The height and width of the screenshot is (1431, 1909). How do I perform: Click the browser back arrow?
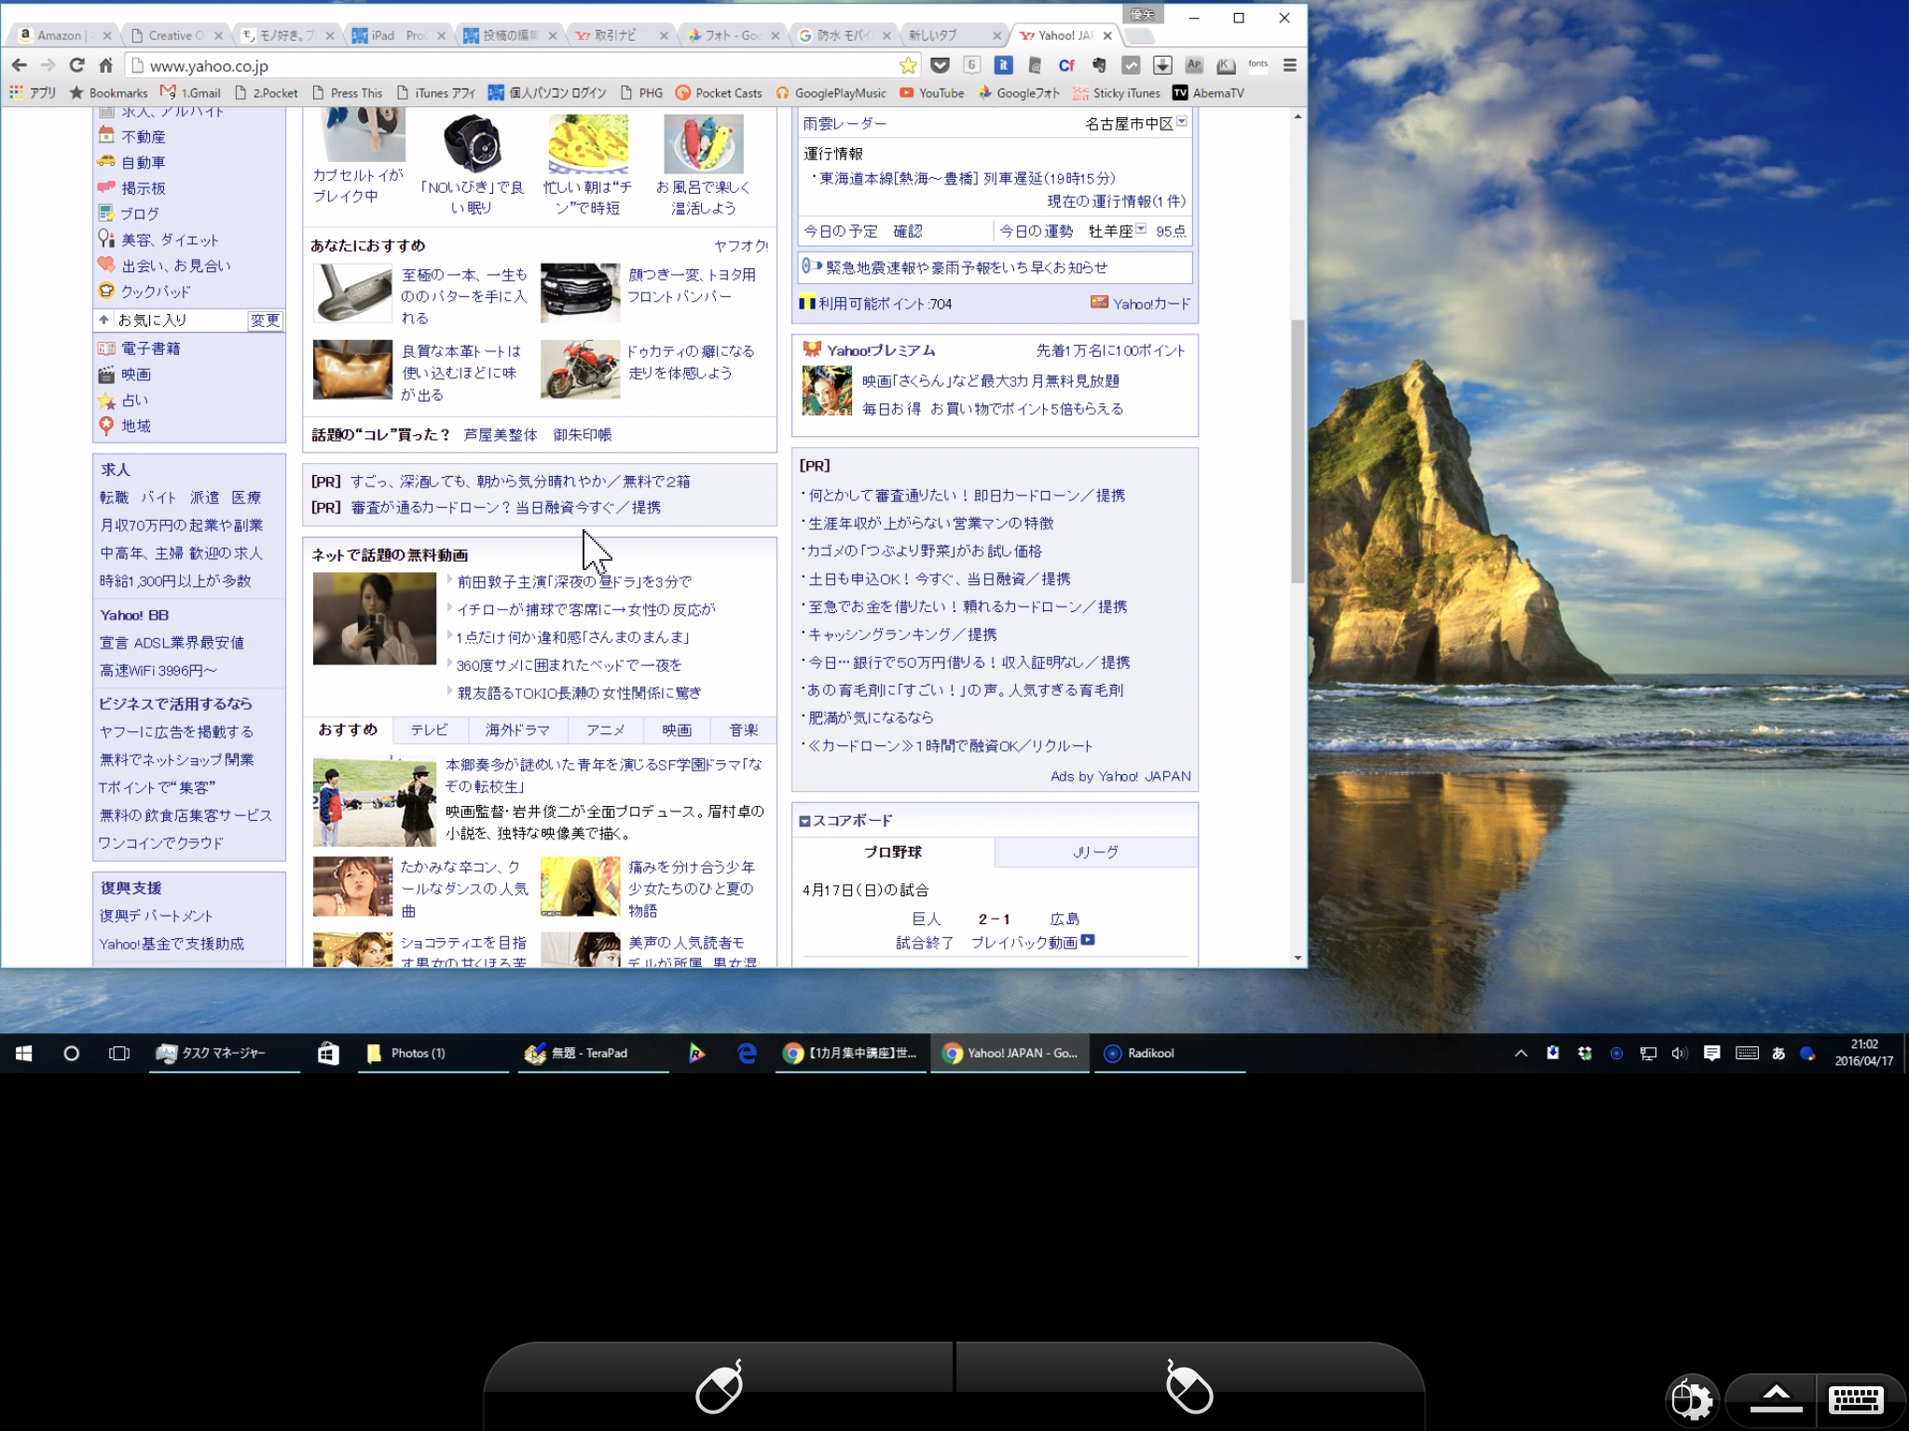click(x=19, y=65)
